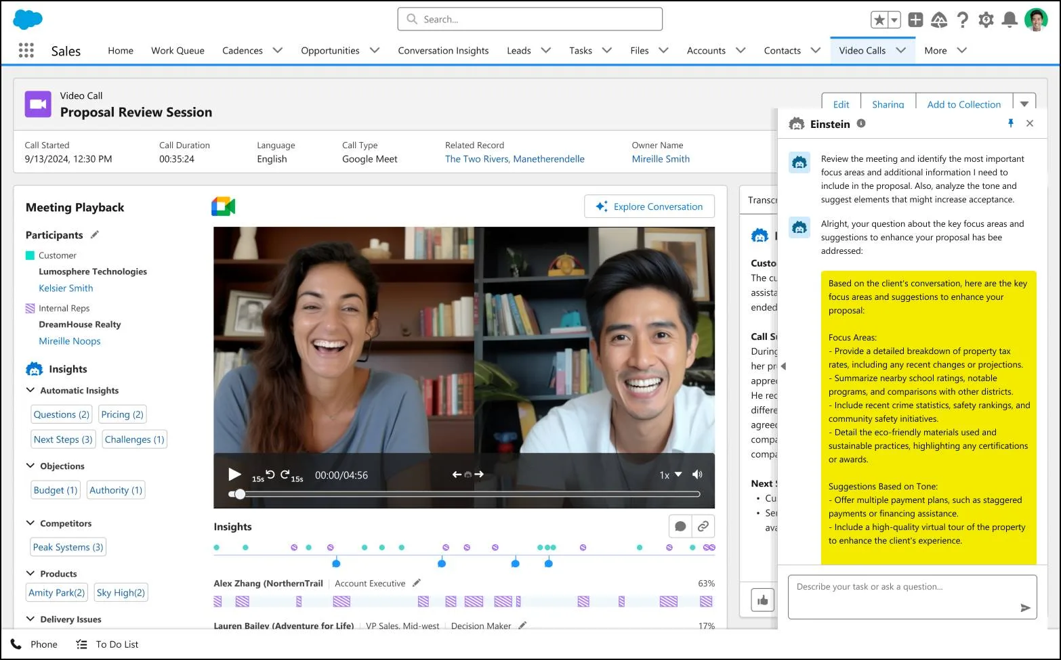Open the Setup gear icon

pyautogui.click(x=986, y=20)
